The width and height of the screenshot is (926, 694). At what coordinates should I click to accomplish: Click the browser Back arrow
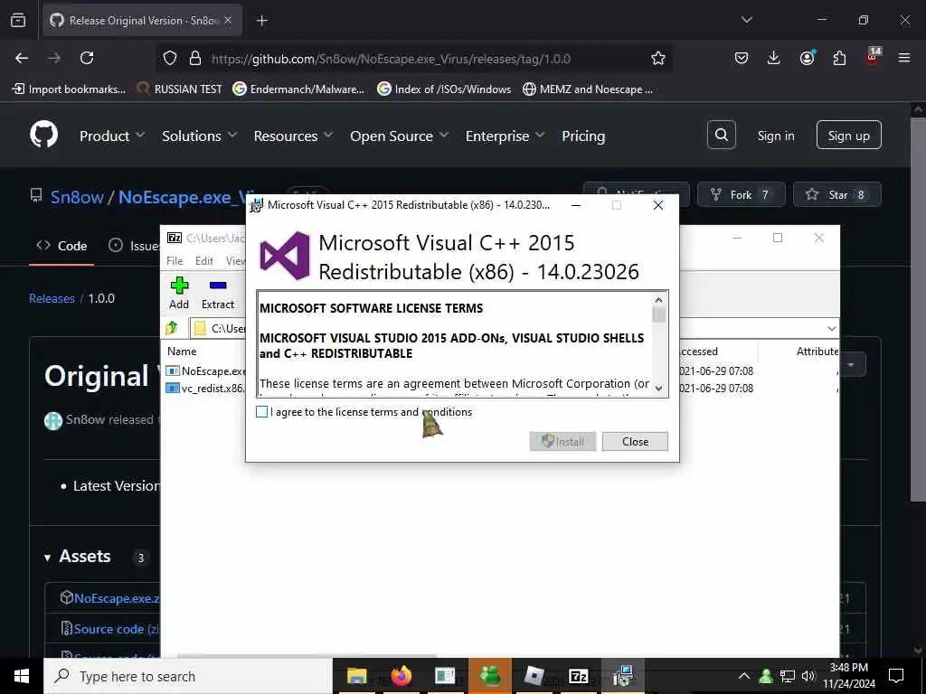(x=22, y=58)
